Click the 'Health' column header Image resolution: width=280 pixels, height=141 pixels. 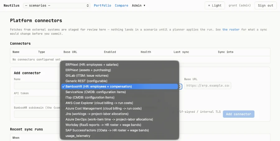[146, 52]
